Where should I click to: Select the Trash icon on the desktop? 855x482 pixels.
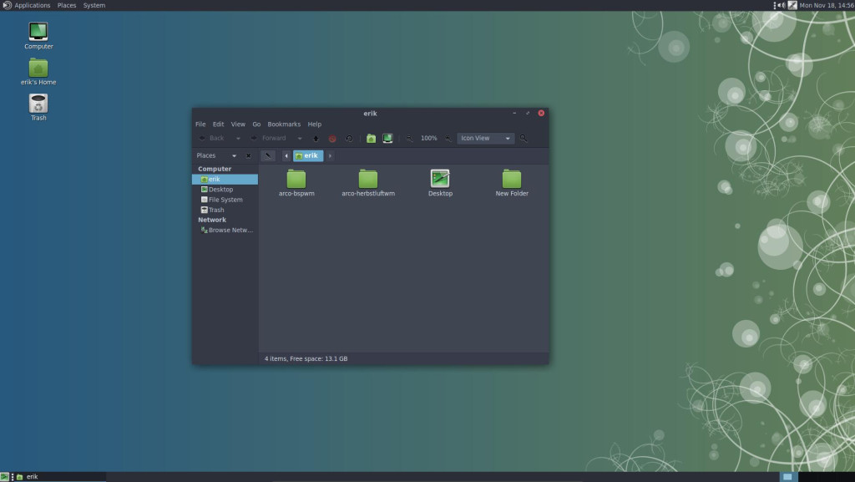click(x=38, y=108)
